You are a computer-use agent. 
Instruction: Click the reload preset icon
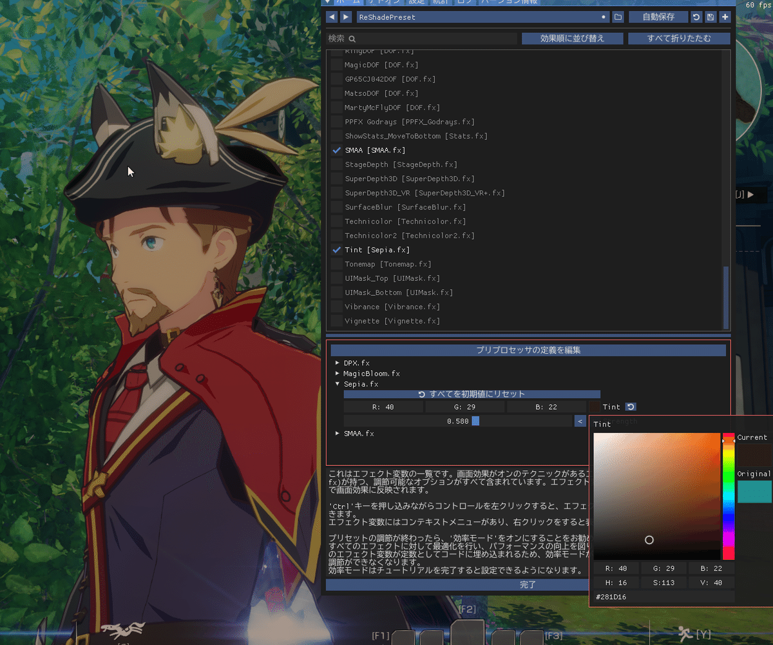[696, 17]
